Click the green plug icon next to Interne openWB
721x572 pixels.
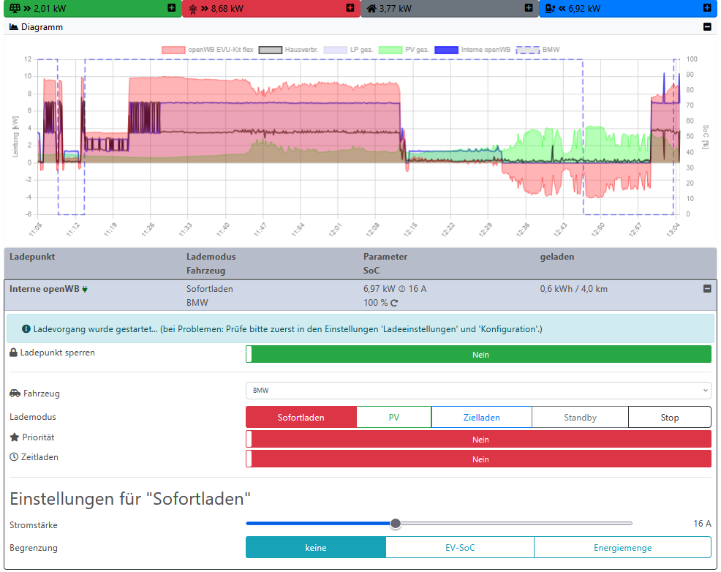tap(85, 289)
